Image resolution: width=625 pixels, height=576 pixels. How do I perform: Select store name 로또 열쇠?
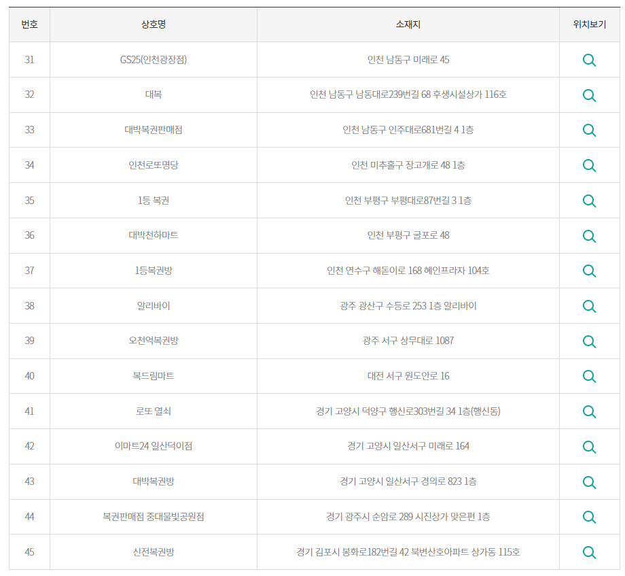click(154, 411)
